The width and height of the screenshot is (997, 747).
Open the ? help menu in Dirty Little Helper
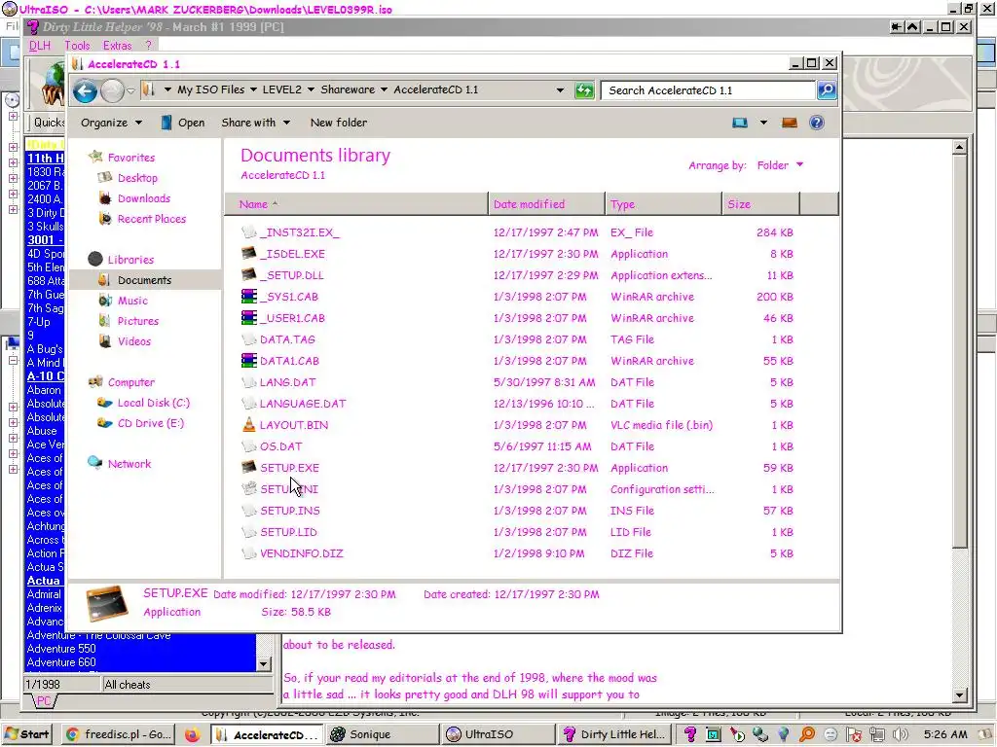pyautogui.click(x=148, y=46)
